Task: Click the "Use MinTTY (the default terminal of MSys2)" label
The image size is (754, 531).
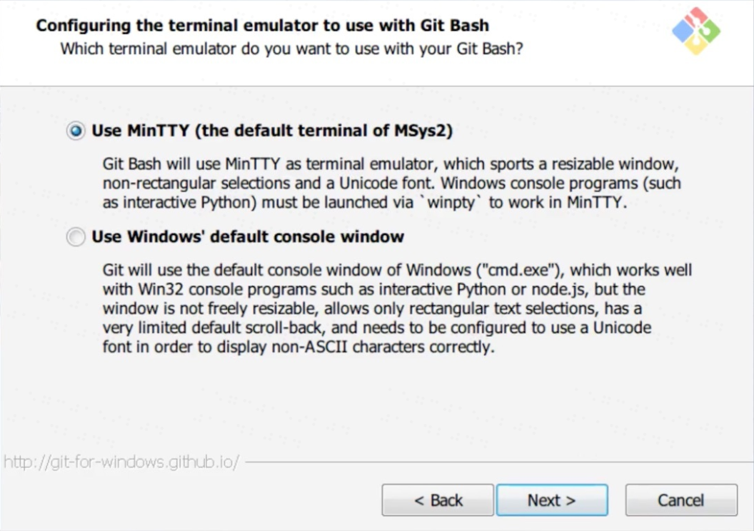Action: [272, 131]
